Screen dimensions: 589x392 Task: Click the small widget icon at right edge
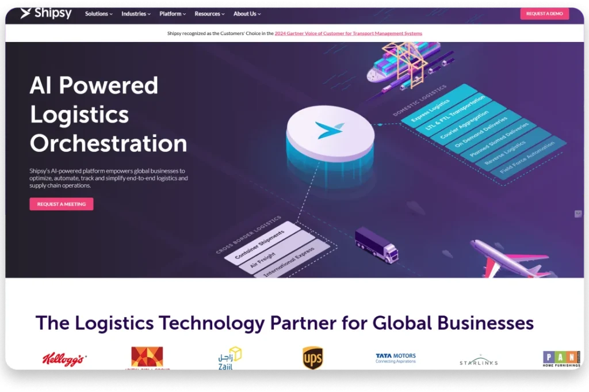coord(578,214)
